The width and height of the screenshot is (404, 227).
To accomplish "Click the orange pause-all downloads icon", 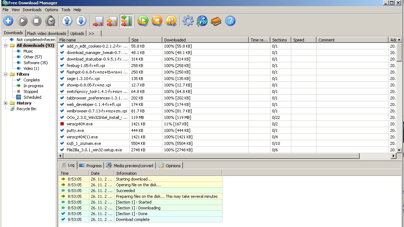I will click(171, 21).
